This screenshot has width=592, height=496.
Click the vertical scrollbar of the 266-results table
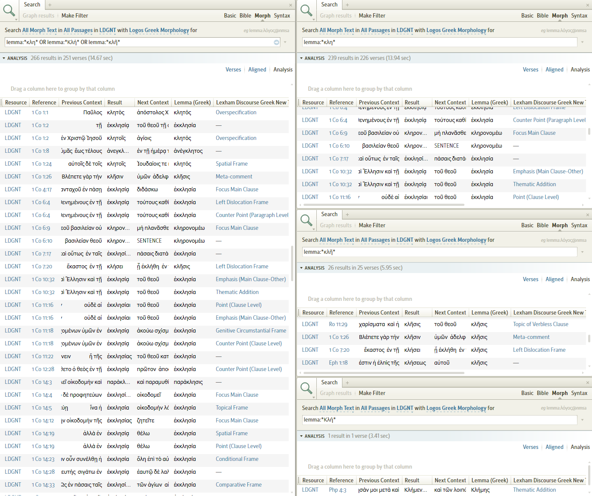click(x=292, y=263)
